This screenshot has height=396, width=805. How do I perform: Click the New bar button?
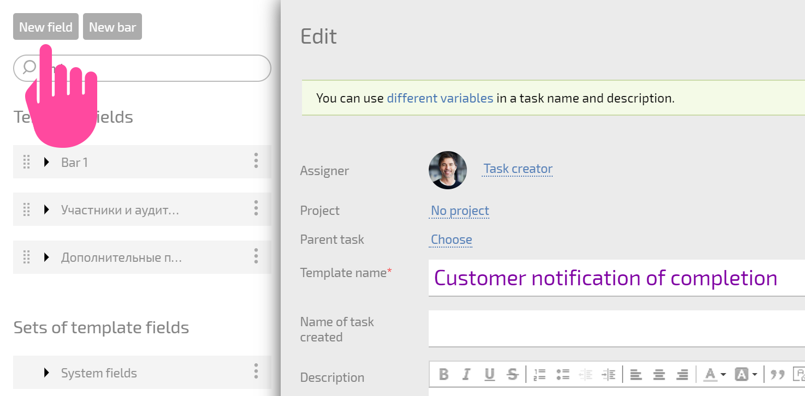pyautogui.click(x=113, y=27)
